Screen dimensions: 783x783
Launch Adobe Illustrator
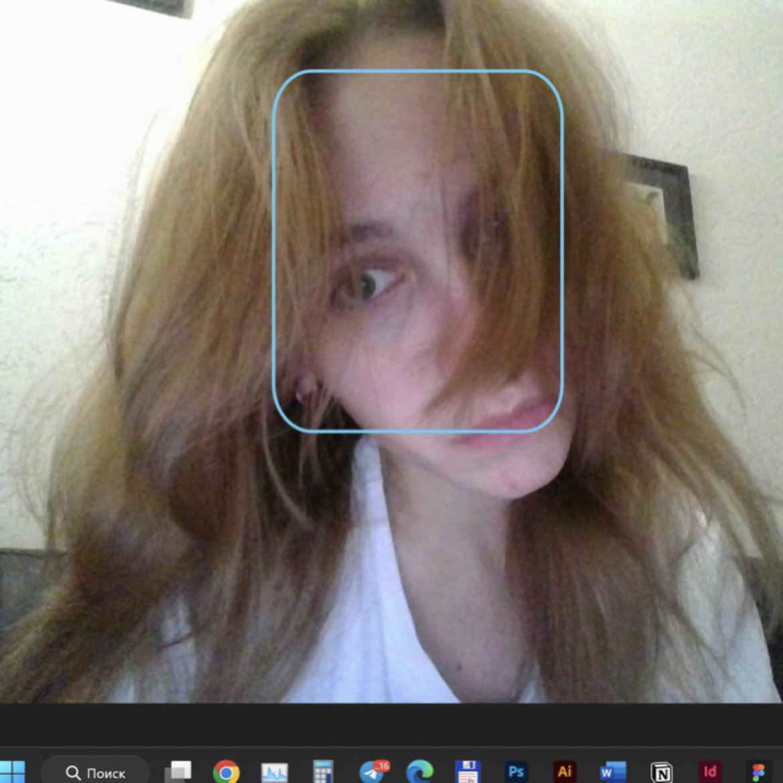click(565, 772)
